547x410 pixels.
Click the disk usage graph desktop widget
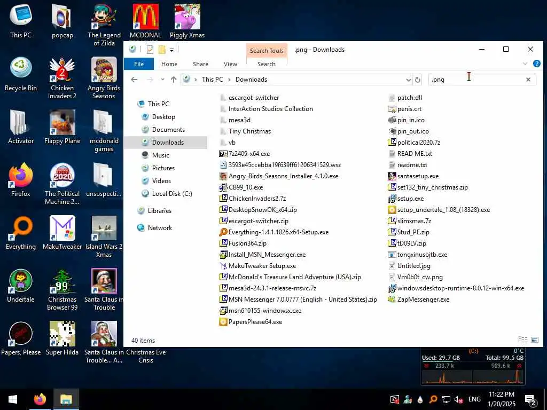[x=473, y=366]
